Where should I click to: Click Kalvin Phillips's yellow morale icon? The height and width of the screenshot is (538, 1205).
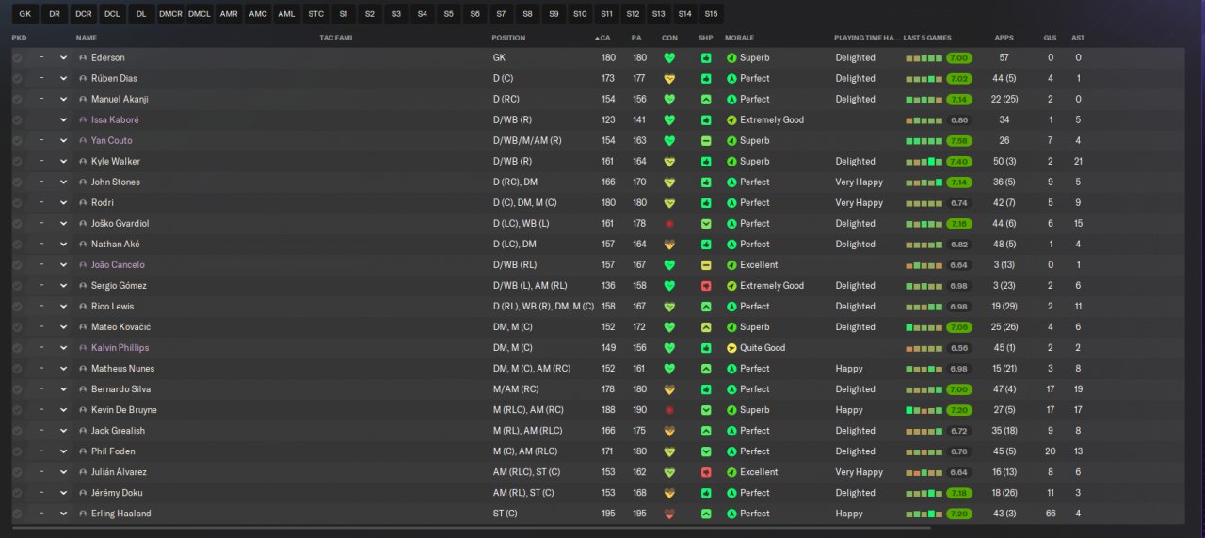tap(731, 348)
